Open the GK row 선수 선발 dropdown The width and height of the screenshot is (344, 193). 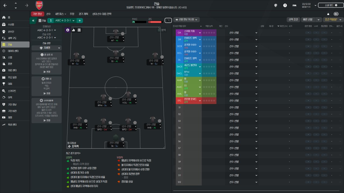(x=242, y=33)
